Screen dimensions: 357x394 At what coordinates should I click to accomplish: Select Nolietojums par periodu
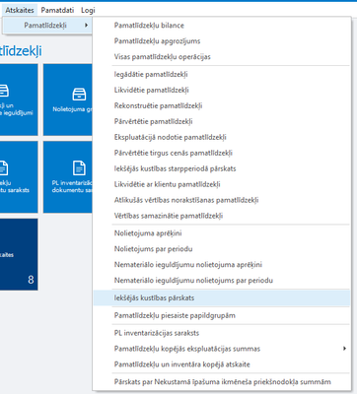coord(222,249)
